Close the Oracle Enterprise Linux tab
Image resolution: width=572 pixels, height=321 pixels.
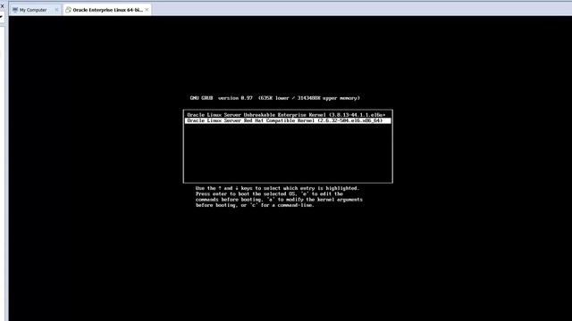tap(147, 10)
